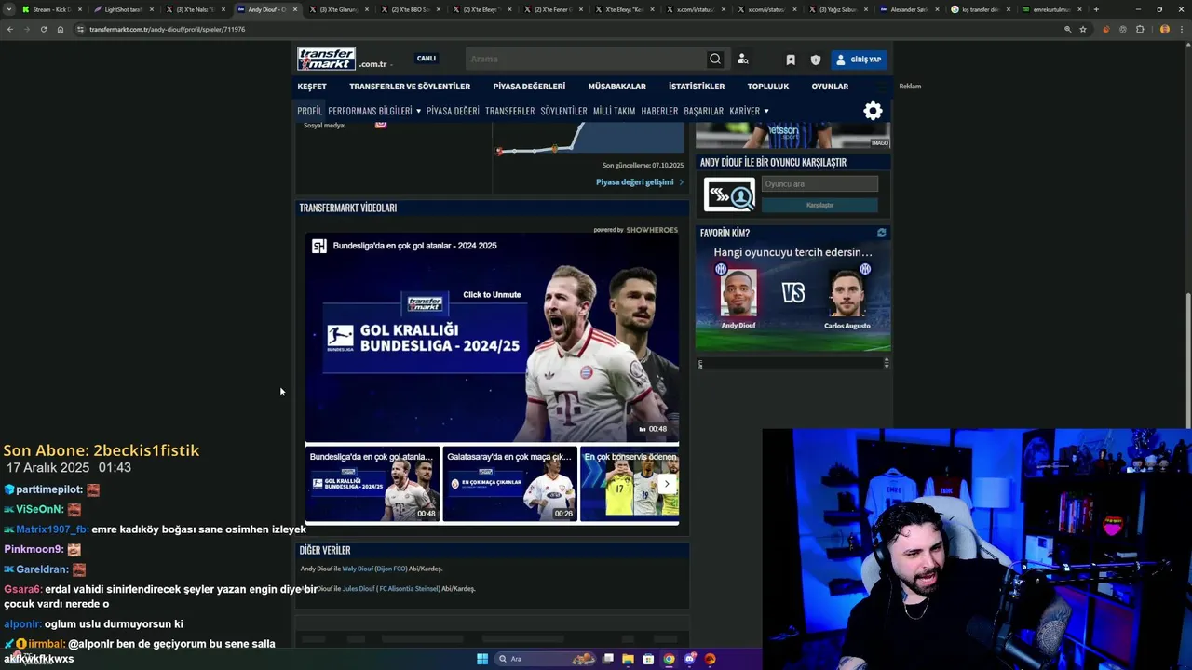Show next videos with carousel arrow
The height and width of the screenshot is (670, 1192).
click(x=666, y=484)
